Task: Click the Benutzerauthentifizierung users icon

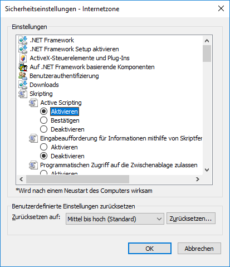Action: 23,76
